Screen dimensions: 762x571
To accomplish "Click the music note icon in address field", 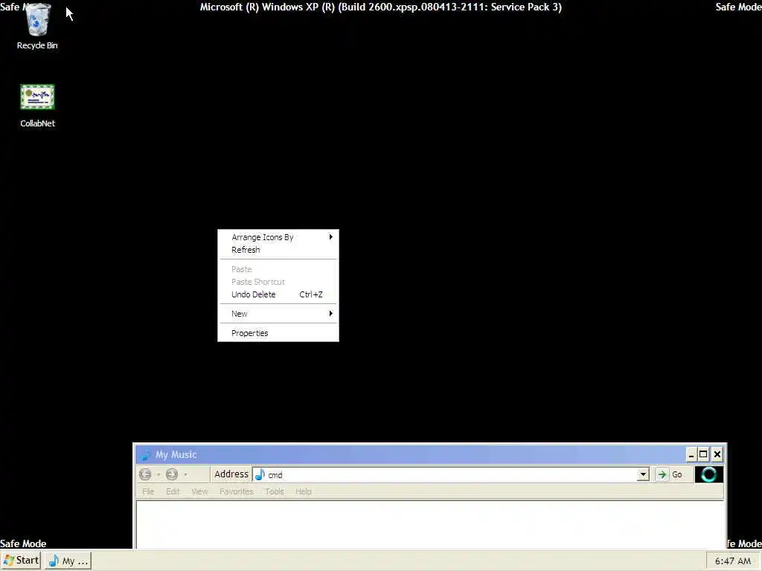I will [x=260, y=474].
